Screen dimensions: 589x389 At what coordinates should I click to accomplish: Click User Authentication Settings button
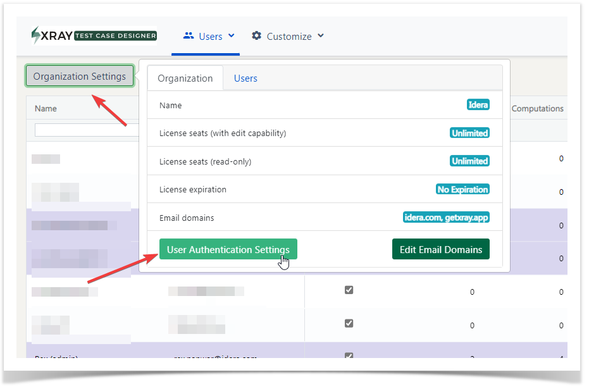pos(228,250)
